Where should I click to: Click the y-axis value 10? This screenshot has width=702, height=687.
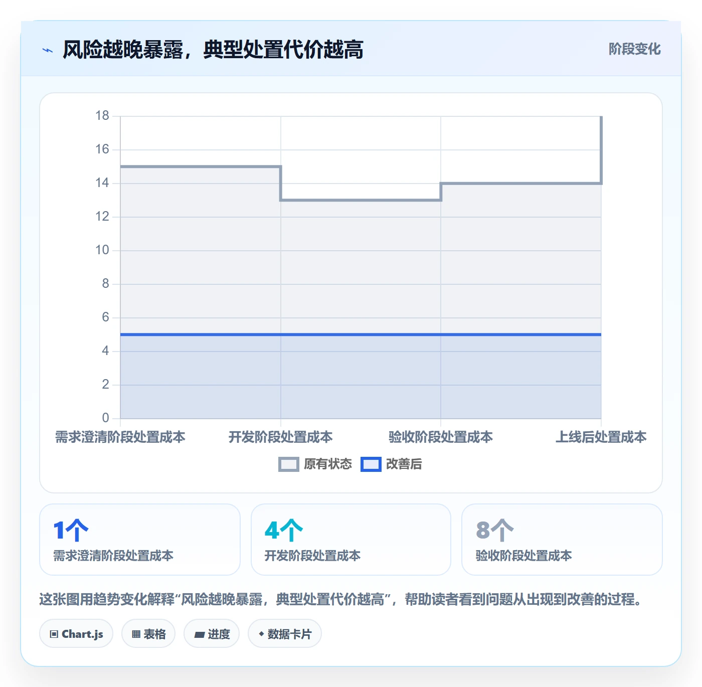(x=102, y=250)
